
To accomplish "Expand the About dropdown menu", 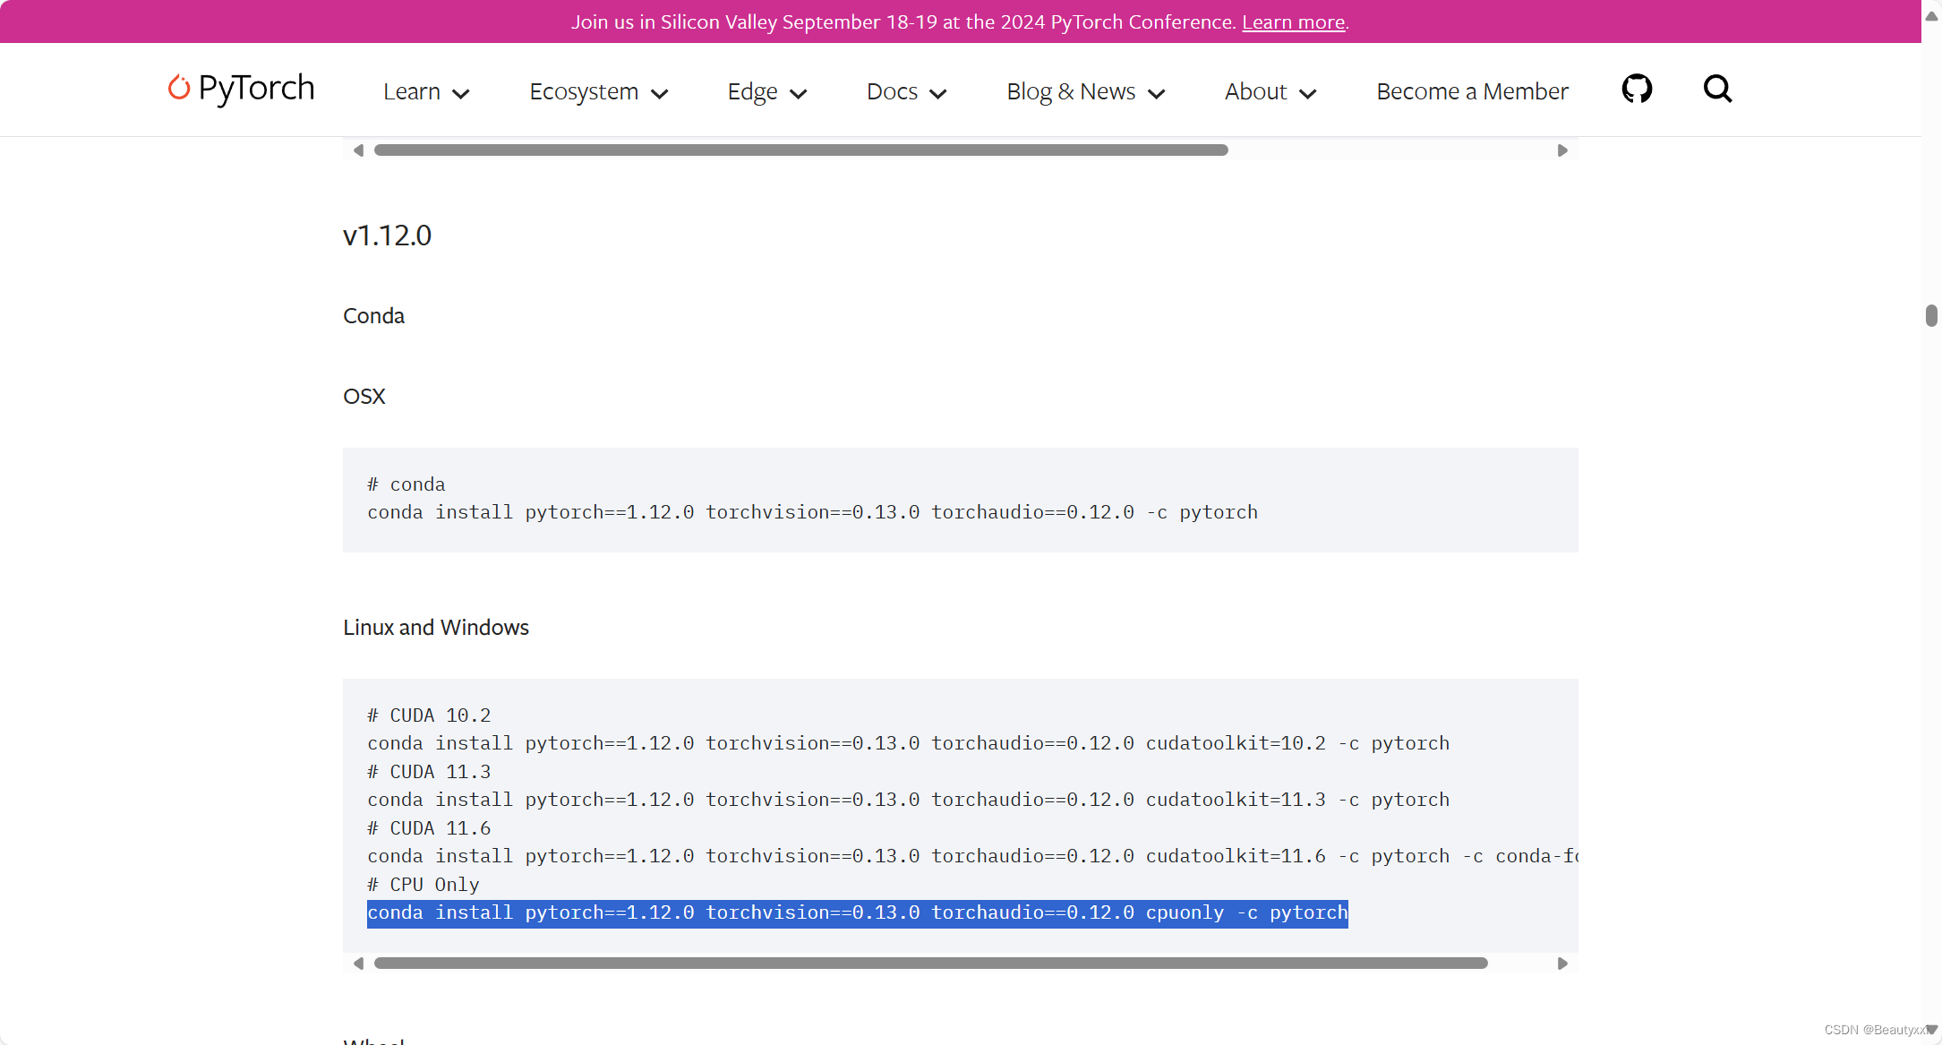I will point(1270,91).
